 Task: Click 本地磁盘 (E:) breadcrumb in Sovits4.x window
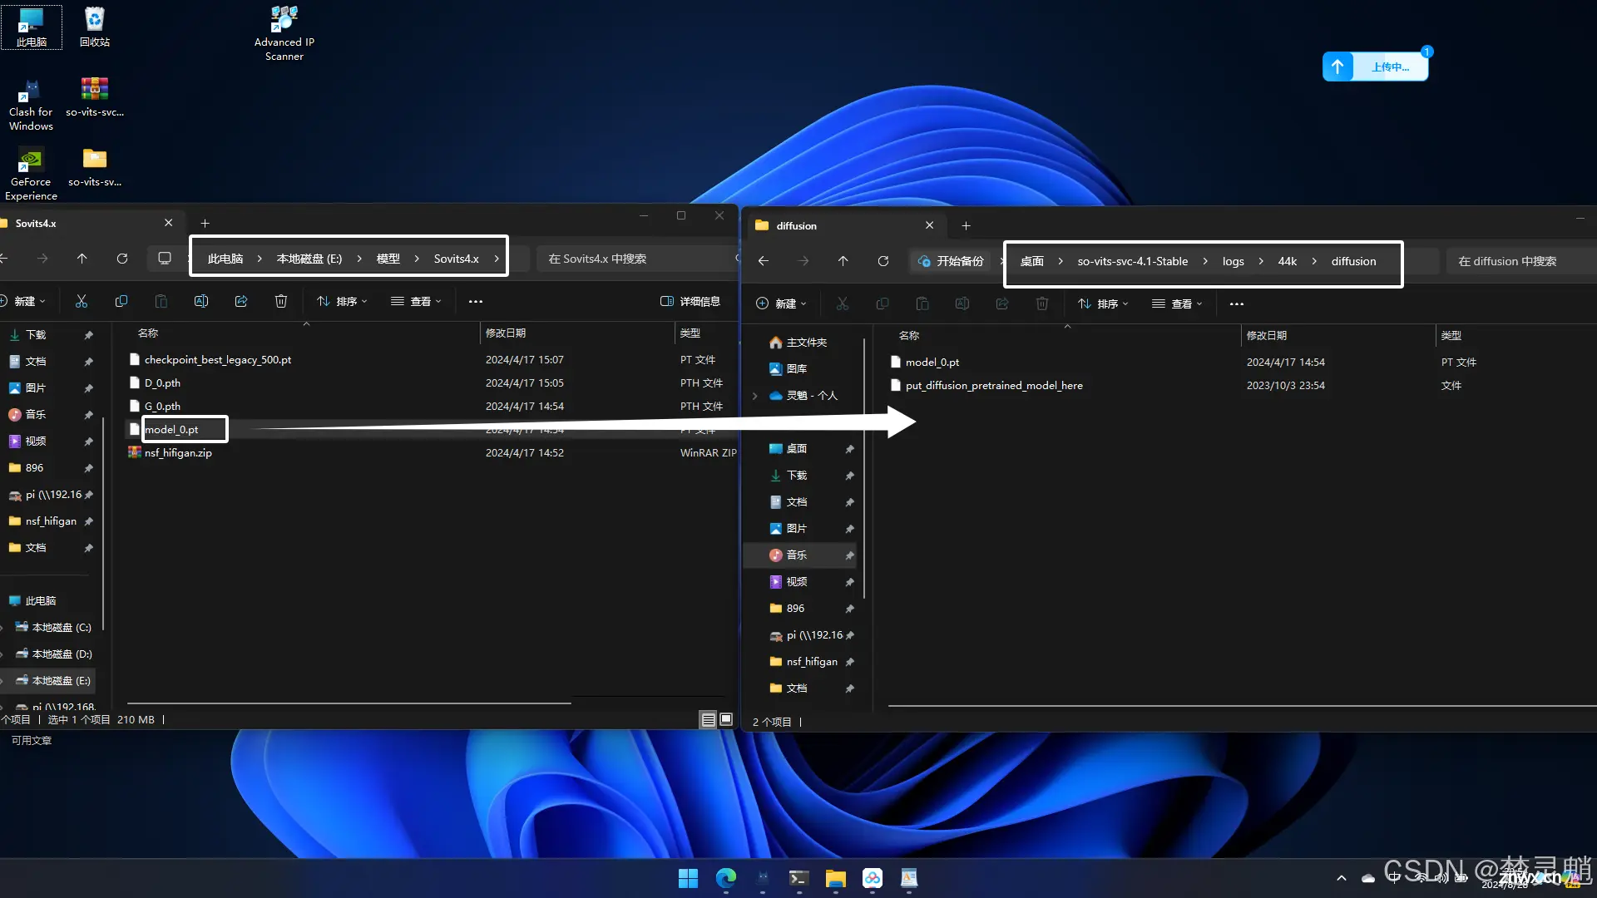click(x=309, y=259)
